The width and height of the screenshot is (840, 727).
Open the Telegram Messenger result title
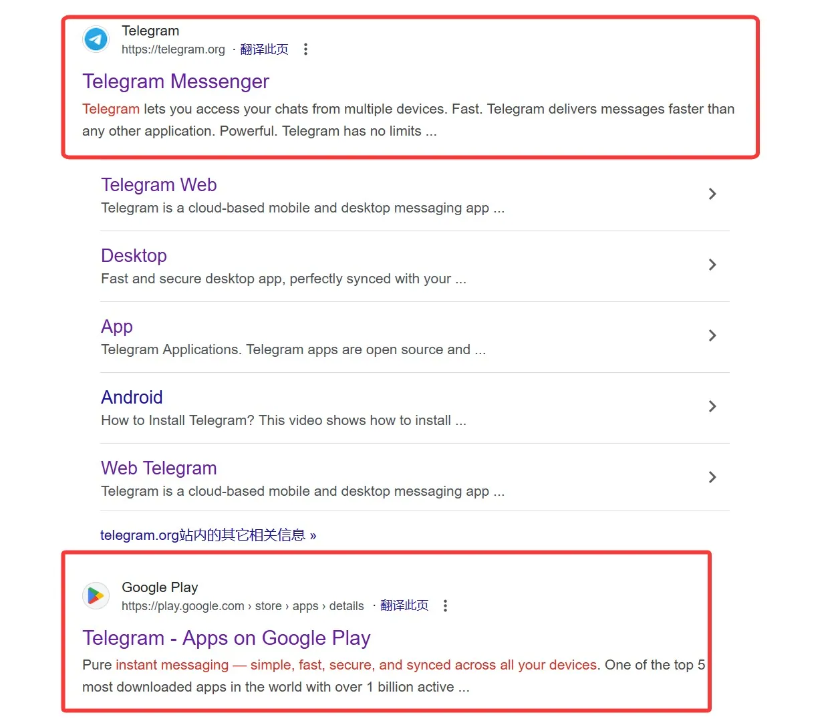(x=176, y=82)
